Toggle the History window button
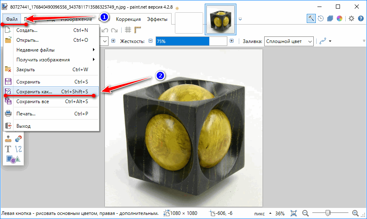The height and width of the screenshot is (219, 367). [x=321, y=18]
